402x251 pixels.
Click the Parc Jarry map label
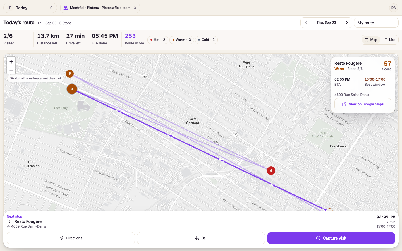(x=61, y=108)
